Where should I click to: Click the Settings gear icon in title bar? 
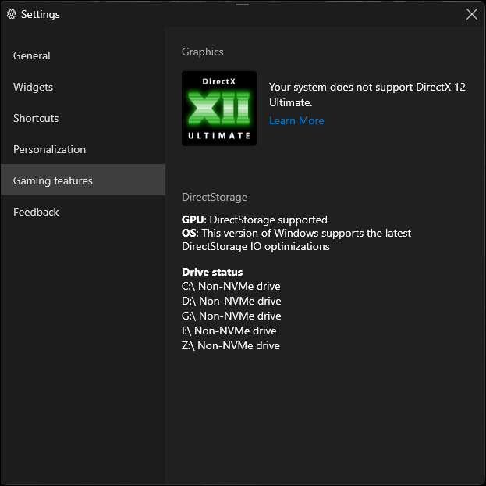[12, 14]
